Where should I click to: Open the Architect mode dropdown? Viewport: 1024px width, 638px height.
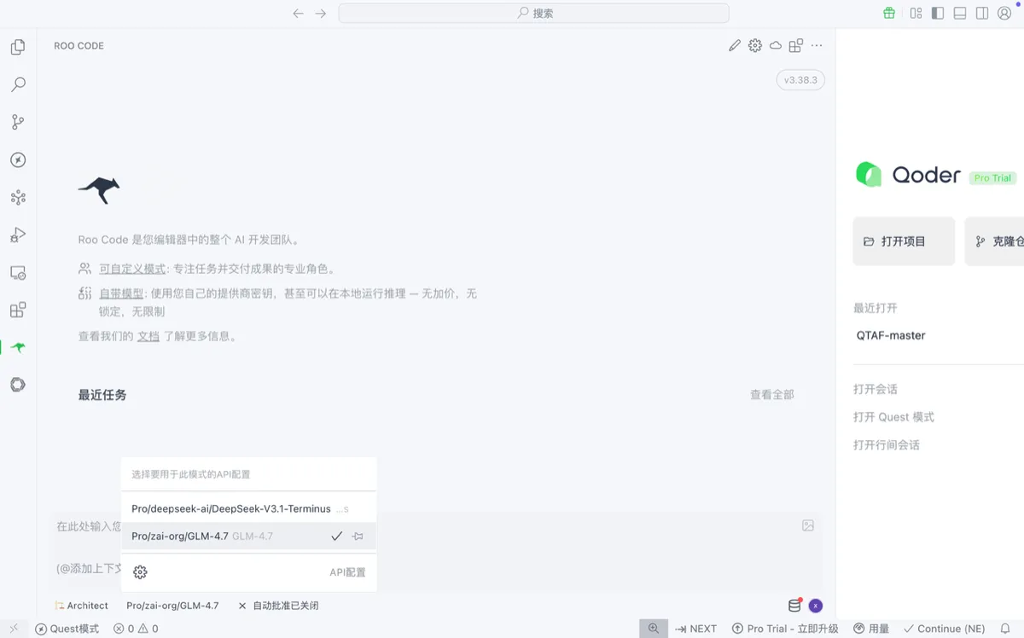(x=82, y=606)
